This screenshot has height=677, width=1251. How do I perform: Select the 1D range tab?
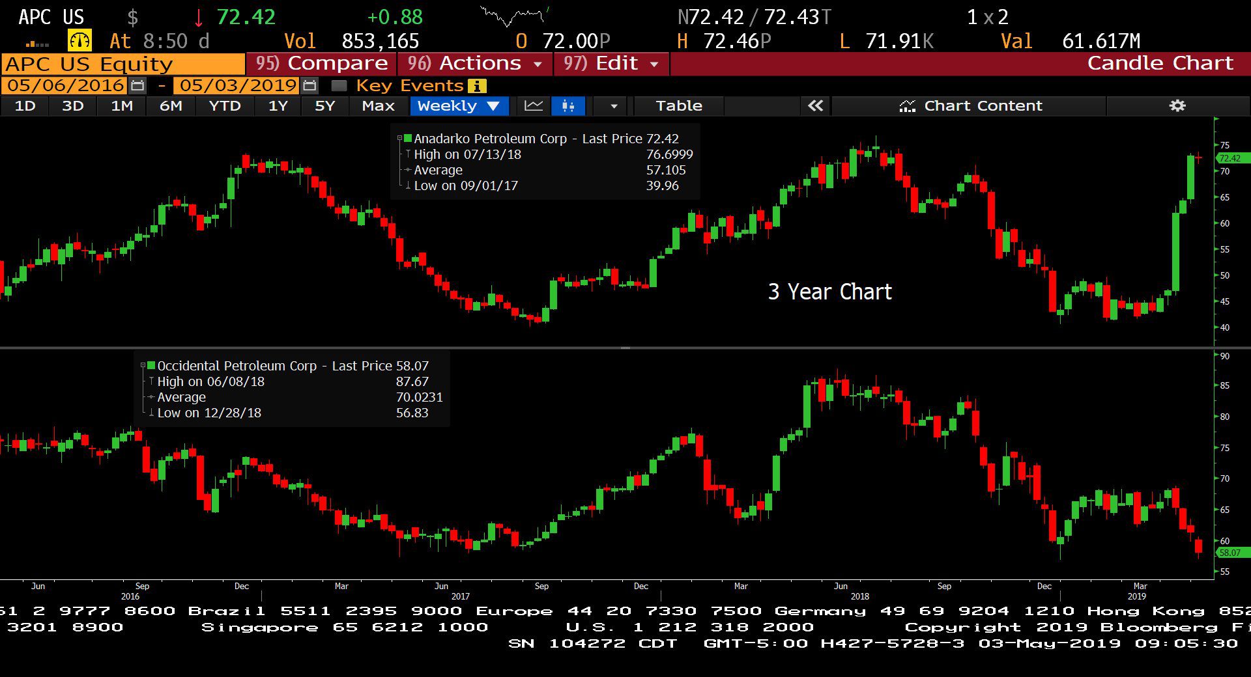[x=25, y=106]
